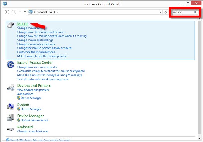Click the Devices and Printers icon
This screenshot has height=142, width=203.
tap(11, 88)
